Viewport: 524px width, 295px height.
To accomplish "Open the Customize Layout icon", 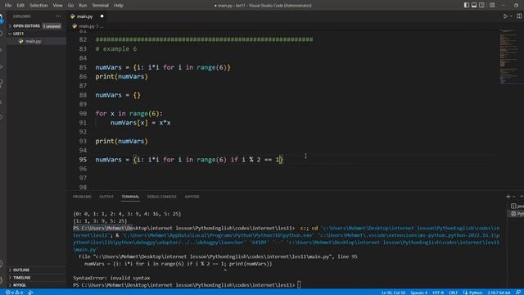I will click(x=492, y=5).
